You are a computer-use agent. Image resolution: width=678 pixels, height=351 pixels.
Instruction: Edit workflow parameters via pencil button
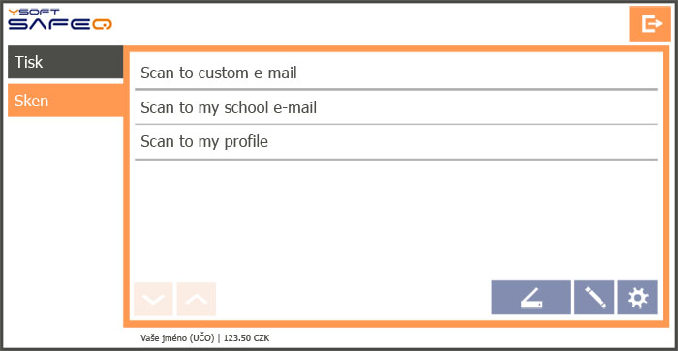[x=594, y=298]
